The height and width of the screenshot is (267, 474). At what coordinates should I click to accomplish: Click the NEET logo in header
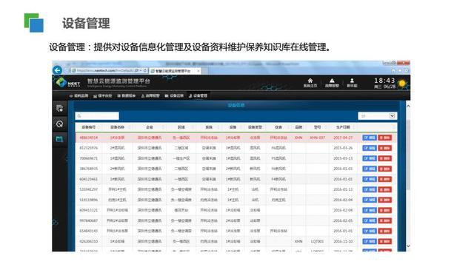(x=67, y=82)
